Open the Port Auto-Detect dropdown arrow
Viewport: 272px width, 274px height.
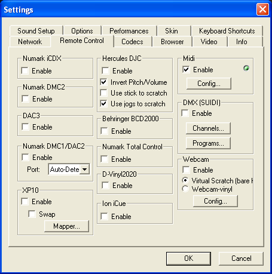pyautogui.click(x=85, y=170)
